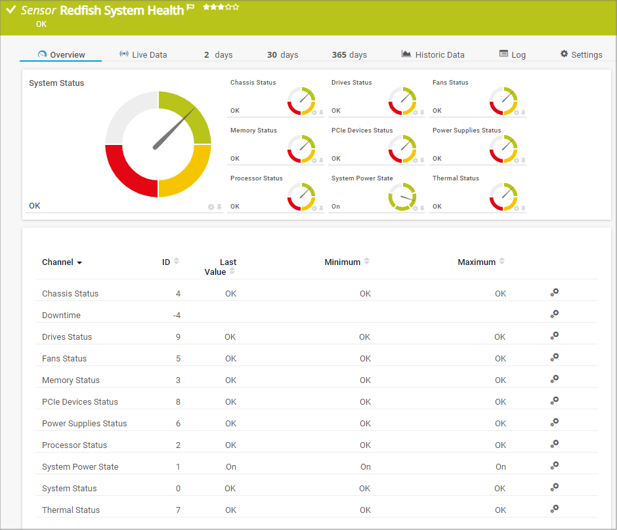Open settings gear for Downtime channel row
The height and width of the screenshot is (530, 617).
554,314
